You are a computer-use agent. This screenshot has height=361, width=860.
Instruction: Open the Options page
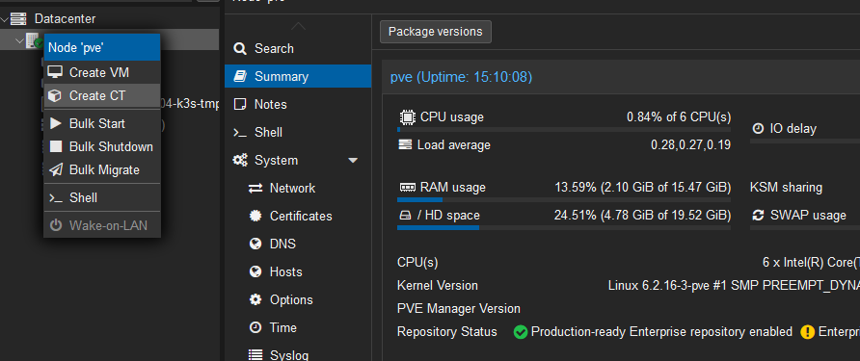click(298, 299)
